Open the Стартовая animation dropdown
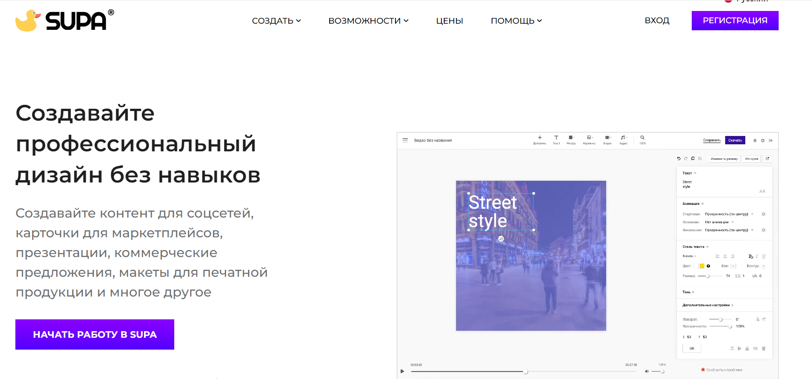This screenshot has height=379, width=812. tap(729, 214)
